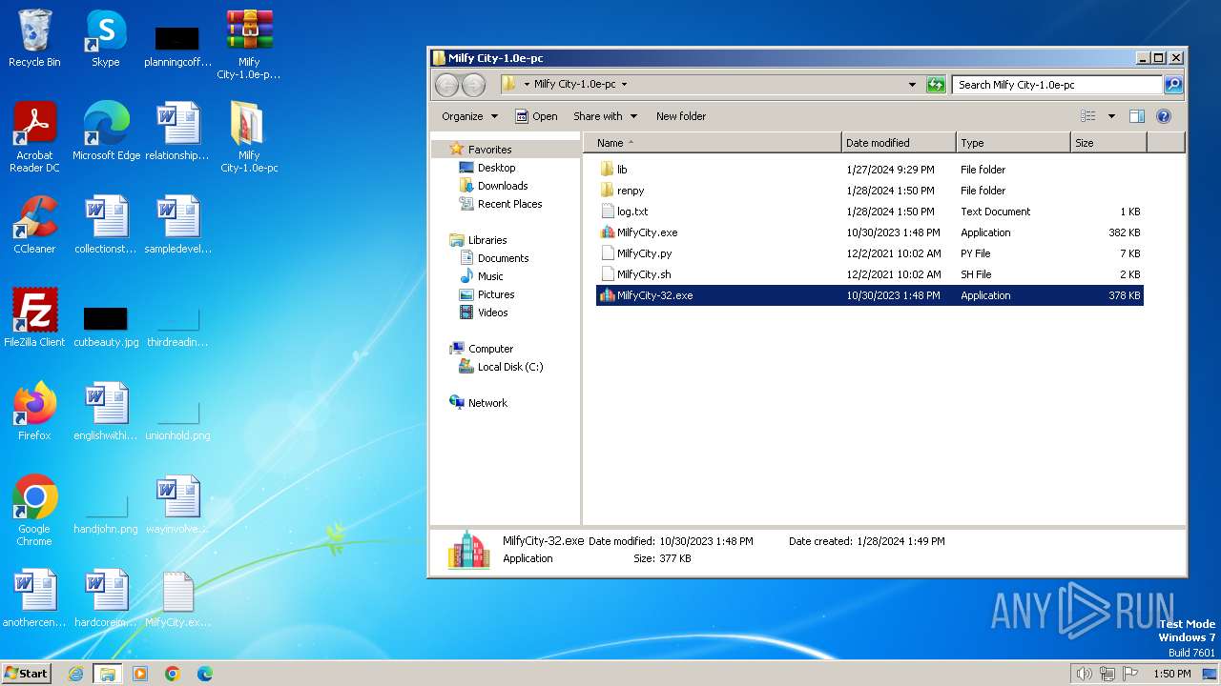Go to Desktop in navigation pane
1221x686 pixels.
point(487,168)
